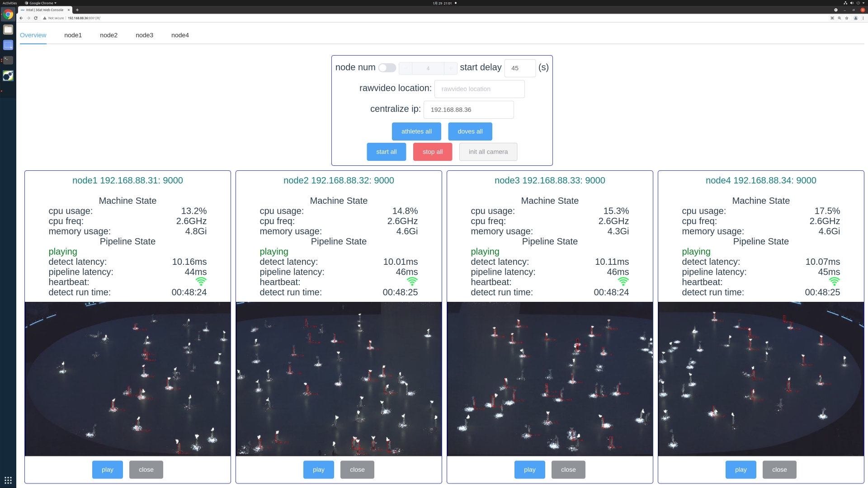Toggle the node num switch
The height and width of the screenshot is (488, 868).
tap(387, 68)
